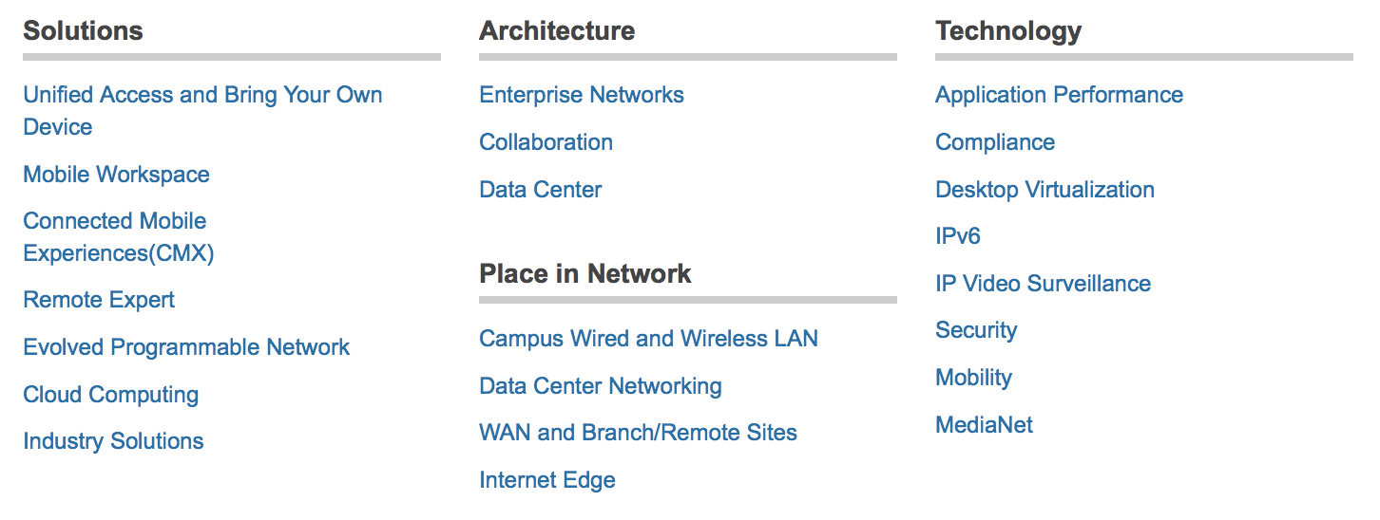Select the Collaboration link
The height and width of the screenshot is (520, 1380).
tap(546, 142)
